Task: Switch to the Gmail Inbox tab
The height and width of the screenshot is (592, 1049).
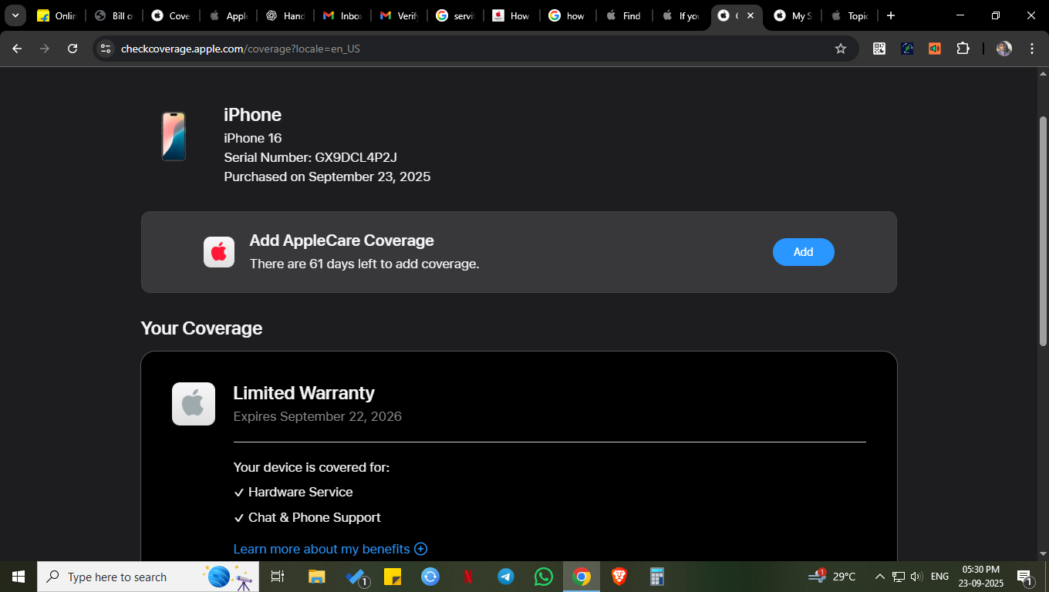Action: pos(342,15)
